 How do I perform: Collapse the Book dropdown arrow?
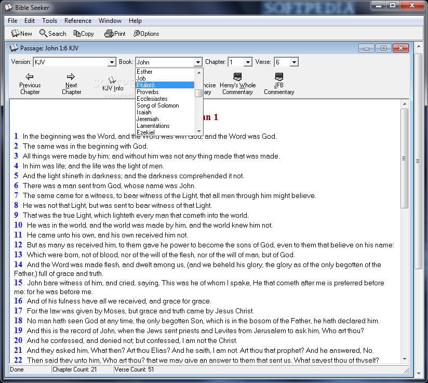coord(198,62)
